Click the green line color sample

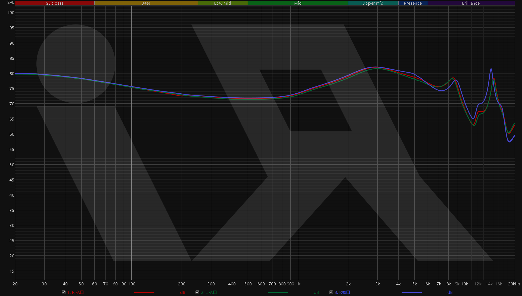278,292
